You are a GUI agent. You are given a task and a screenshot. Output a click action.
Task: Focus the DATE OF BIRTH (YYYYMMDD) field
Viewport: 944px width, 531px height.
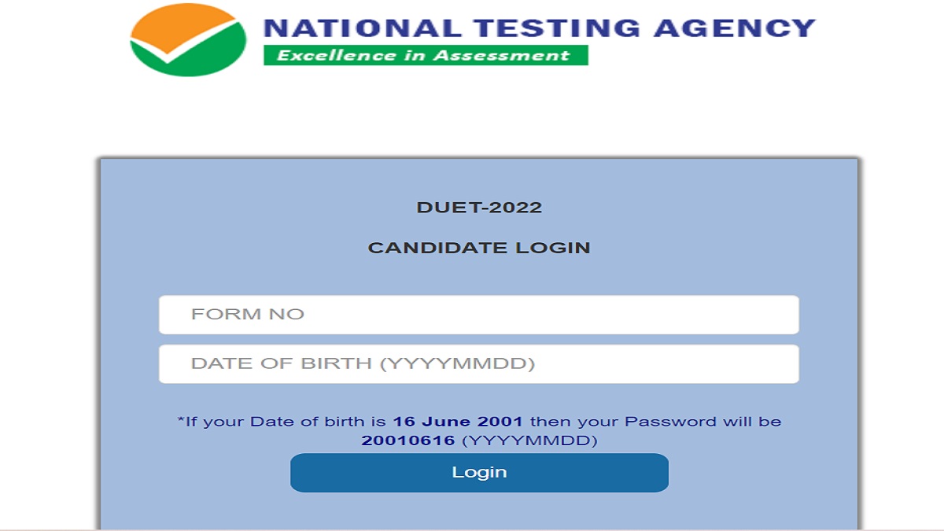tap(479, 363)
